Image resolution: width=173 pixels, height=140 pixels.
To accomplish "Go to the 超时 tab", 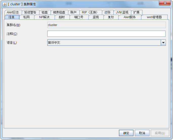I will [x=62, y=17].
